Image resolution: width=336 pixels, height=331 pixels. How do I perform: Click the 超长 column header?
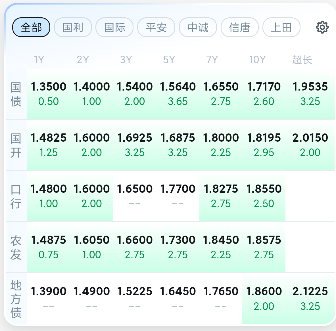click(302, 60)
